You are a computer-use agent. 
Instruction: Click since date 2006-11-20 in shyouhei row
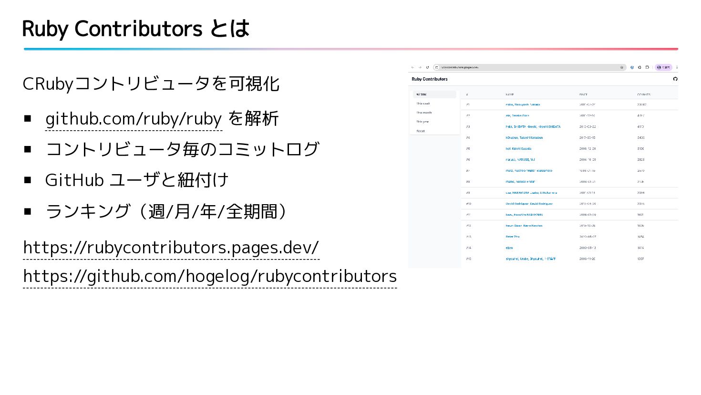(588, 259)
